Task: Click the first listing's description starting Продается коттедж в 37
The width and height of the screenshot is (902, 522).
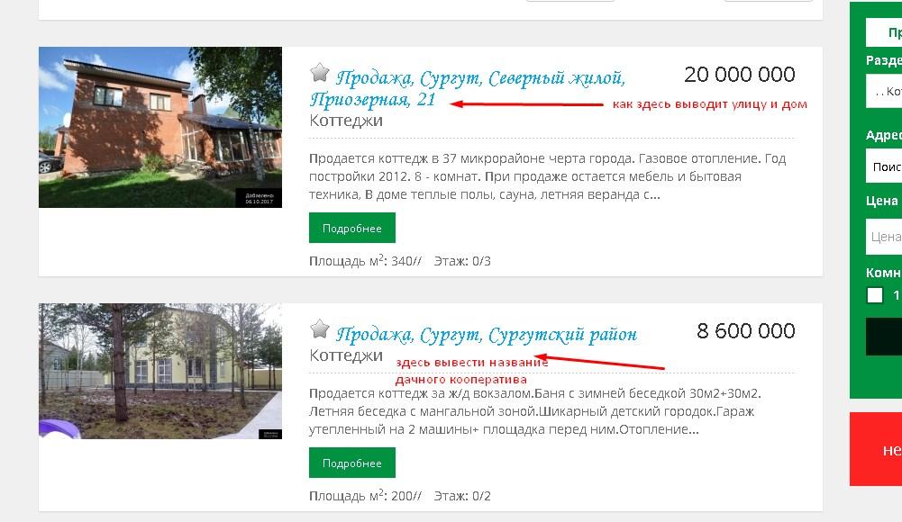Action: coord(547,176)
